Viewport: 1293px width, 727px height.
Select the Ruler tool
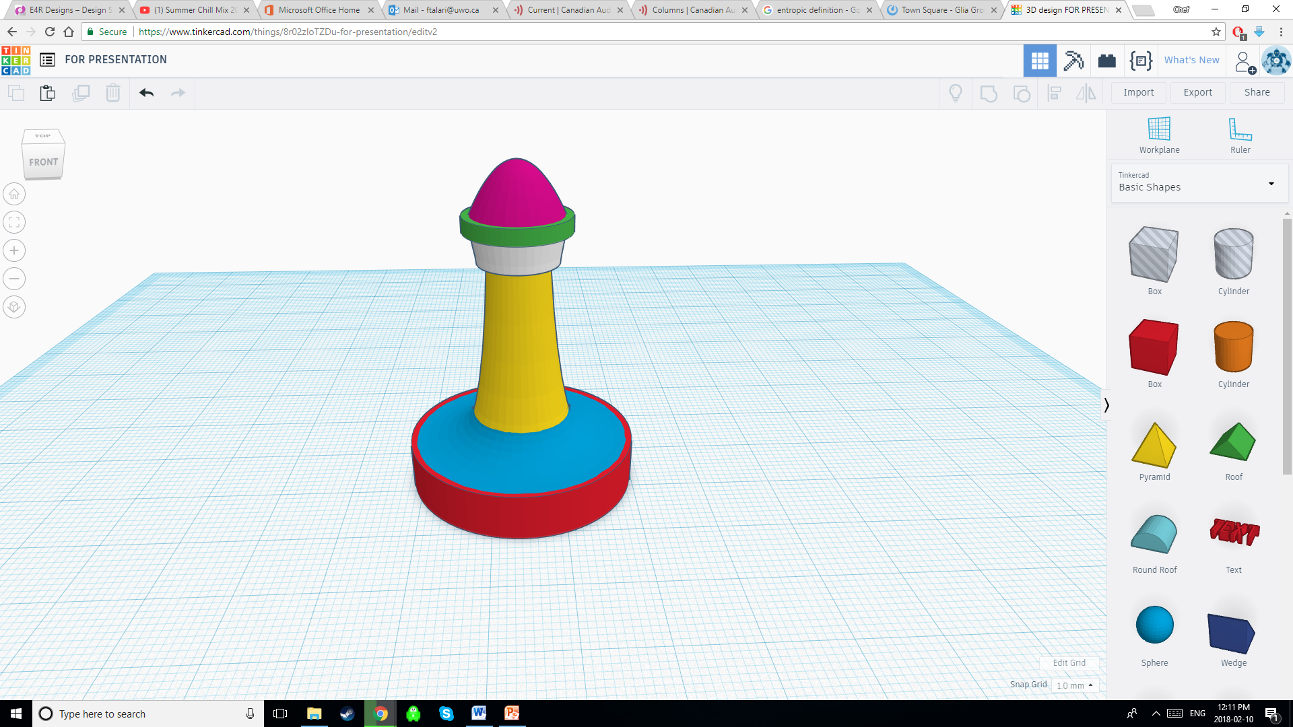(1240, 135)
